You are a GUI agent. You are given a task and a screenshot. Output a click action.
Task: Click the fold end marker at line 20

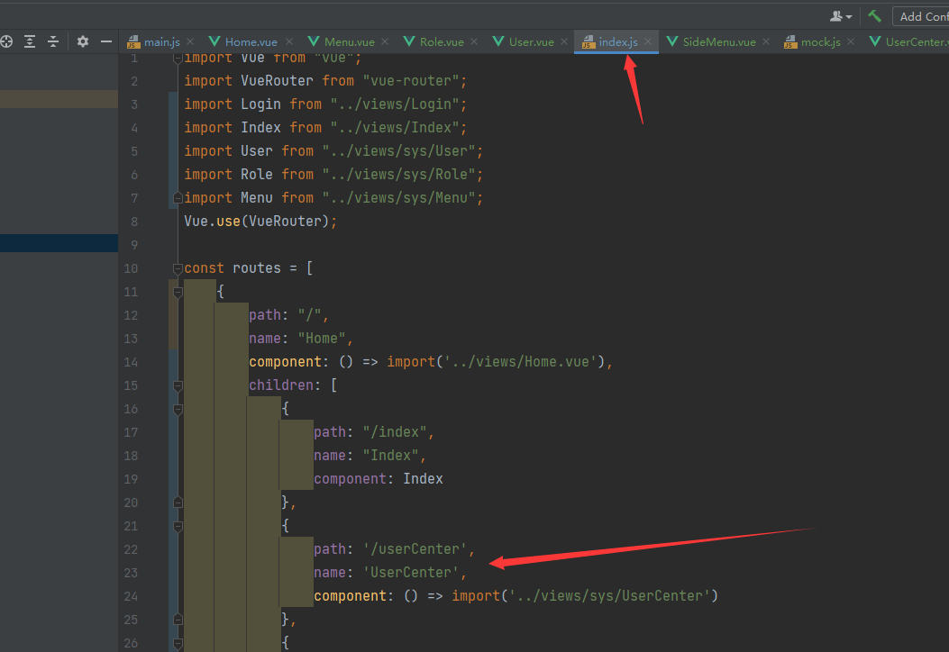coord(178,502)
